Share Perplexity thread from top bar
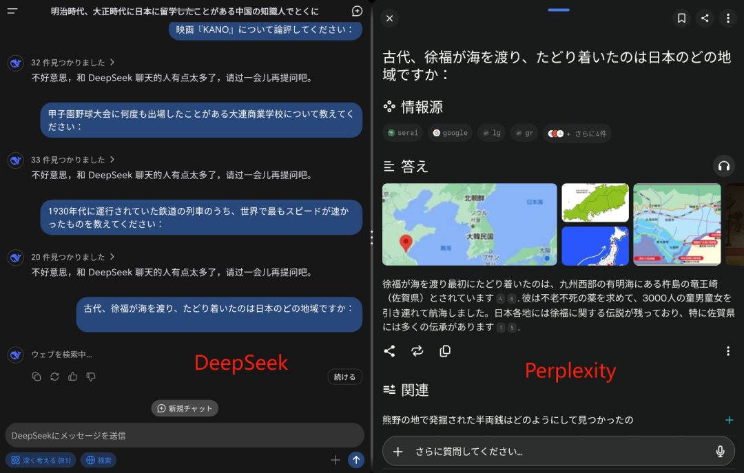Screen dimensions: 744x473 pos(705,18)
